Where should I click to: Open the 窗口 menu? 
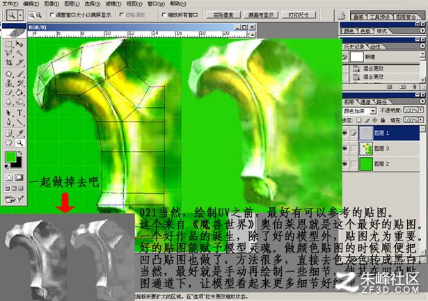coord(156,3)
